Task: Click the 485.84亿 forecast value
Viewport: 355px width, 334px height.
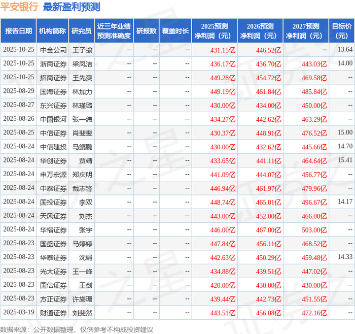Action: 314,92
